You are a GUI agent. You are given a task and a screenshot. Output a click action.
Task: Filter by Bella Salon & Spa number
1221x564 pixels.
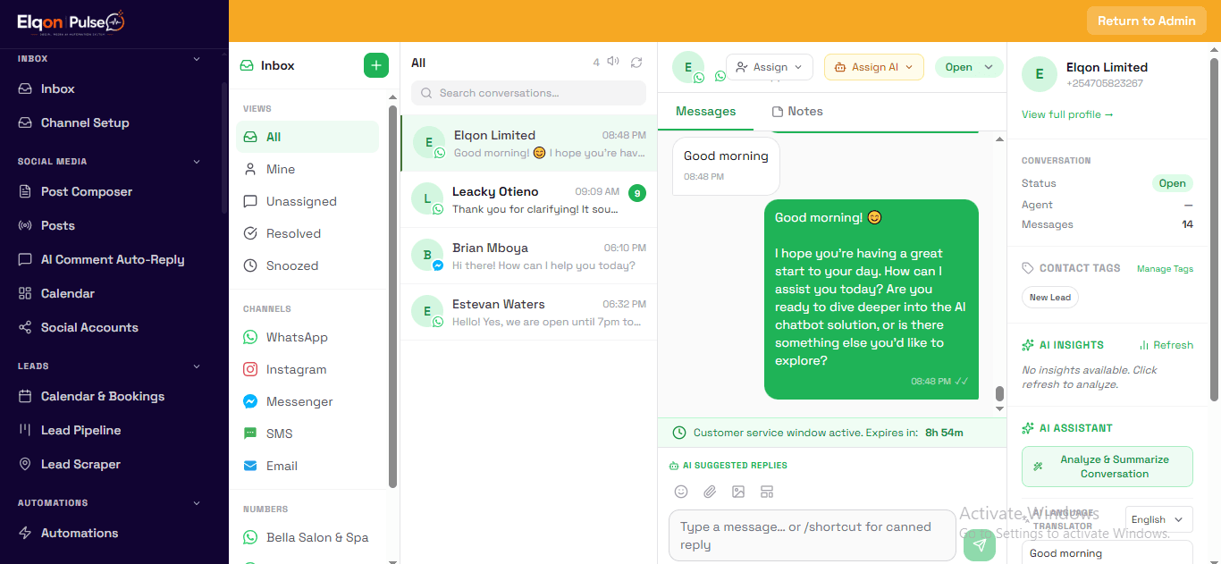click(307, 537)
